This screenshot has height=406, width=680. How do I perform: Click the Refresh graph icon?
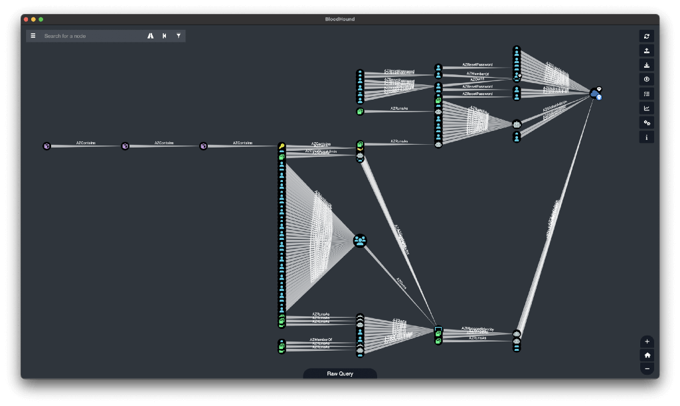click(x=647, y=36)
